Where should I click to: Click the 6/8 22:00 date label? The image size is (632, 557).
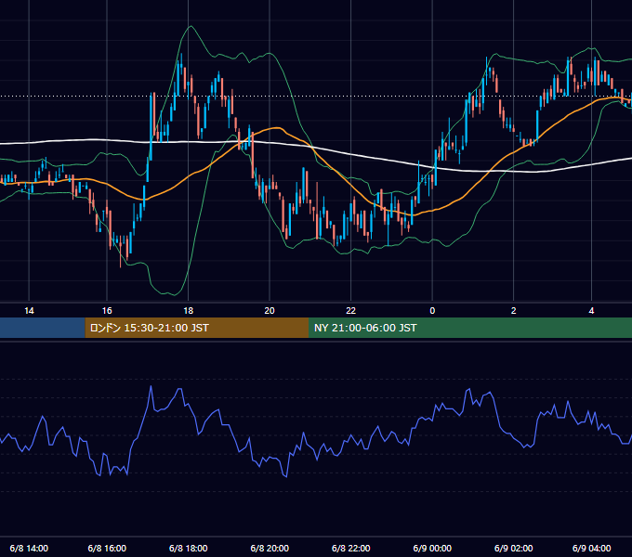click(x=350, y=548)
